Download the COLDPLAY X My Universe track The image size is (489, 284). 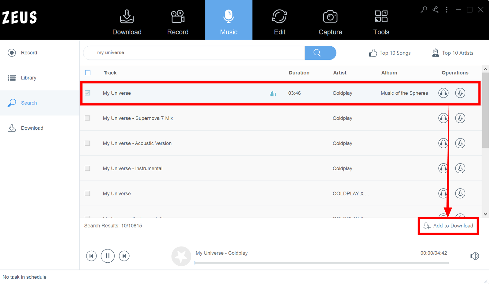(460, 193)
